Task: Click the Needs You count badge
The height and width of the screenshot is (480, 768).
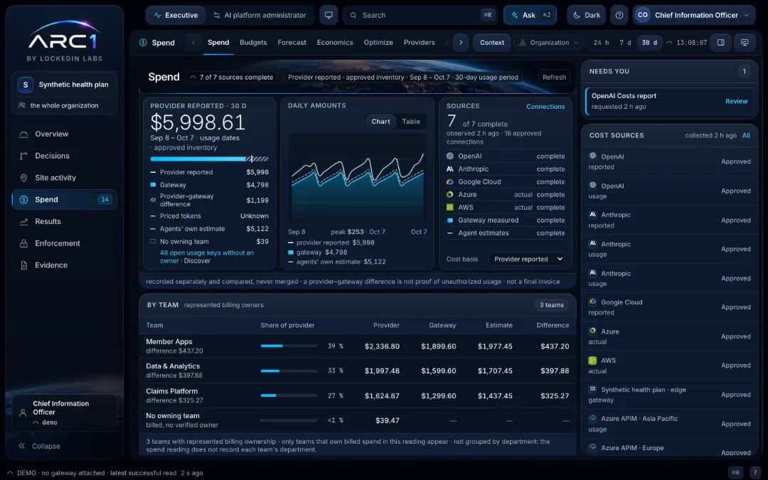Action: tap(744, 72)
